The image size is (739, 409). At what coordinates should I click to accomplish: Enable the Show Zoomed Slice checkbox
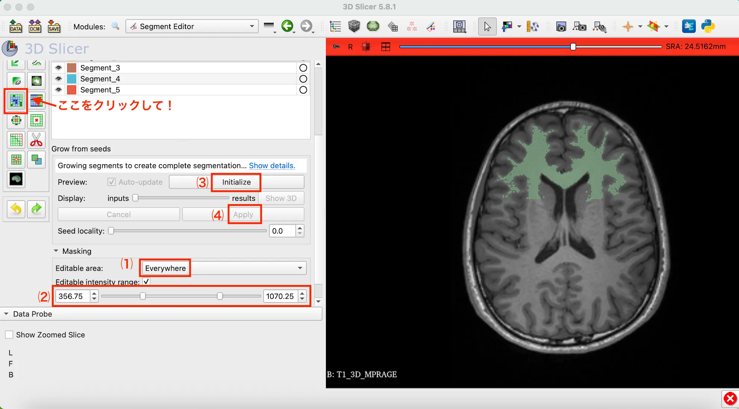tap(9, 334)
